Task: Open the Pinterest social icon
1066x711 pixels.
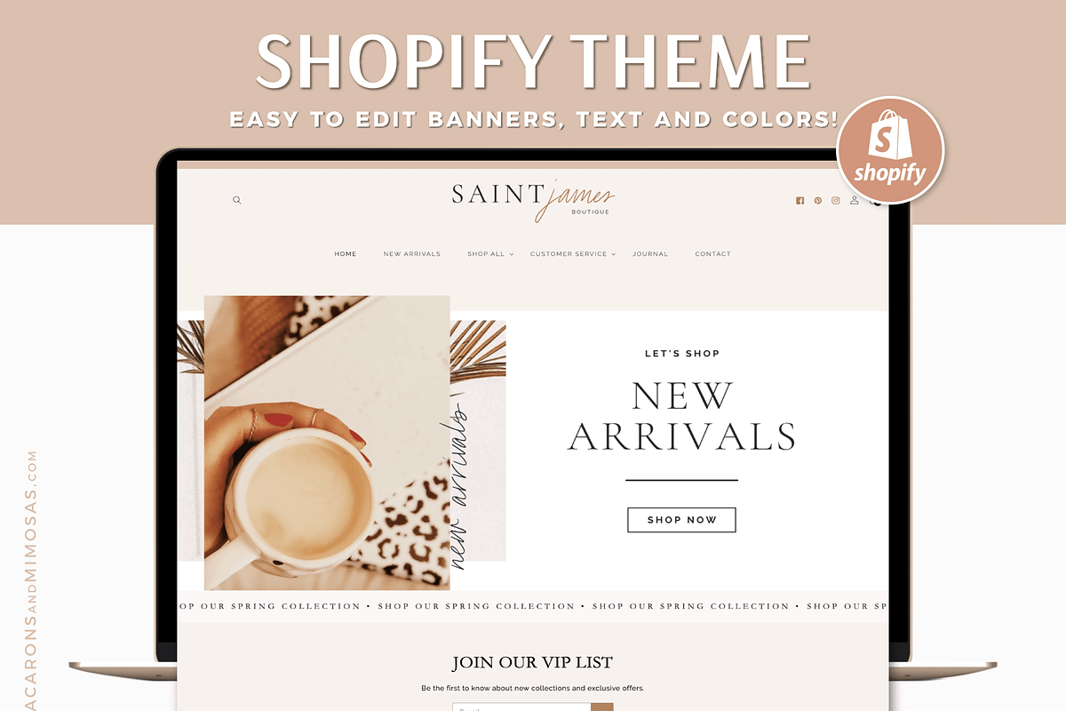Action: pyautogui.click(x=817, y=201)
